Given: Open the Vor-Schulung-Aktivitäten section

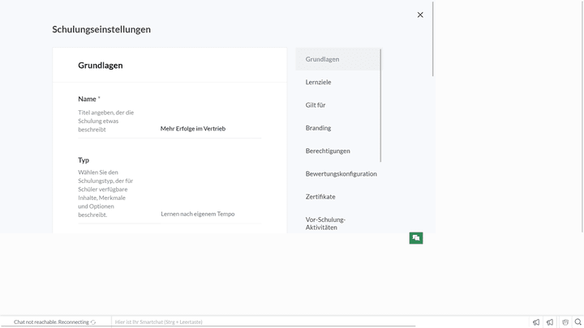Looking at the screenshot, I should pos(325,224).
